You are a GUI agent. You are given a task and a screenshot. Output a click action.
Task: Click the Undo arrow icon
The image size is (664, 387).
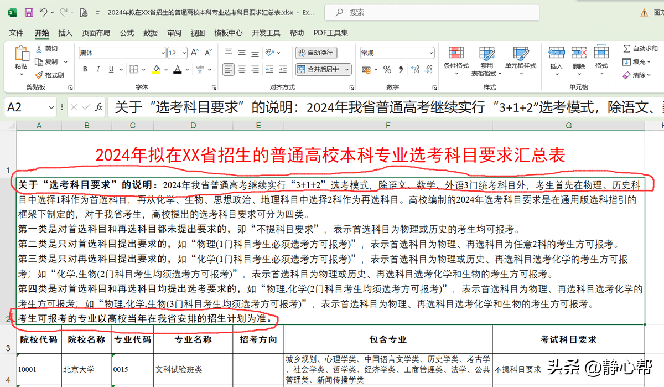pyautogui.click(x=44, y=12)
